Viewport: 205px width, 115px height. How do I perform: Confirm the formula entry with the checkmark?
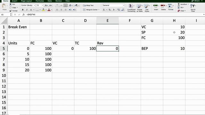[19, 15]
